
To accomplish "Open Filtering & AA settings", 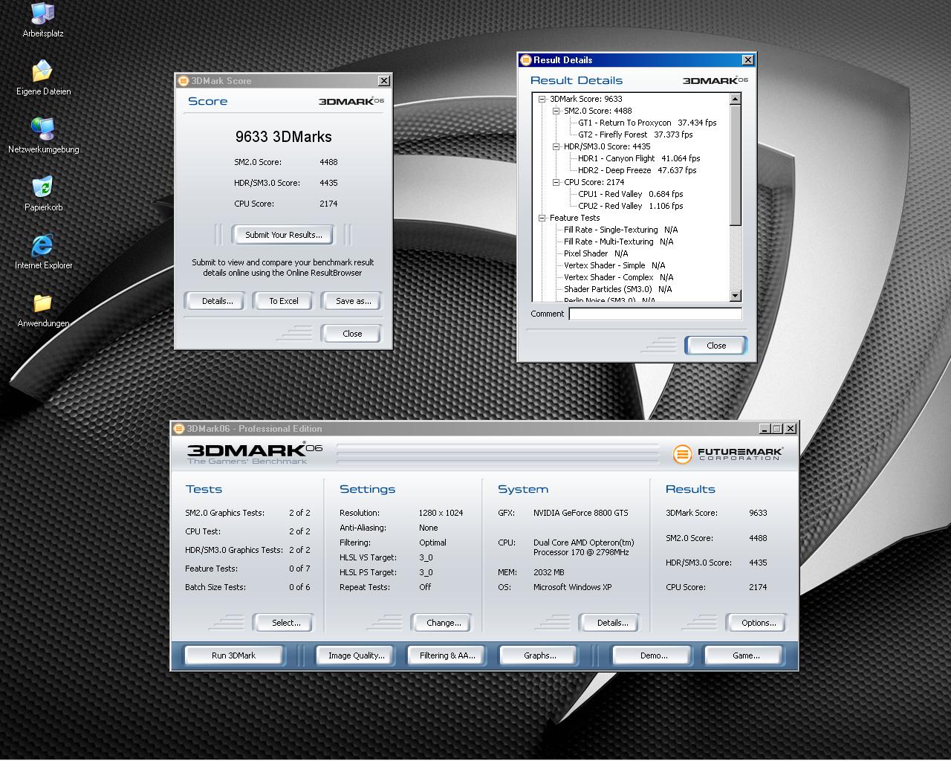I will (447, 655).
